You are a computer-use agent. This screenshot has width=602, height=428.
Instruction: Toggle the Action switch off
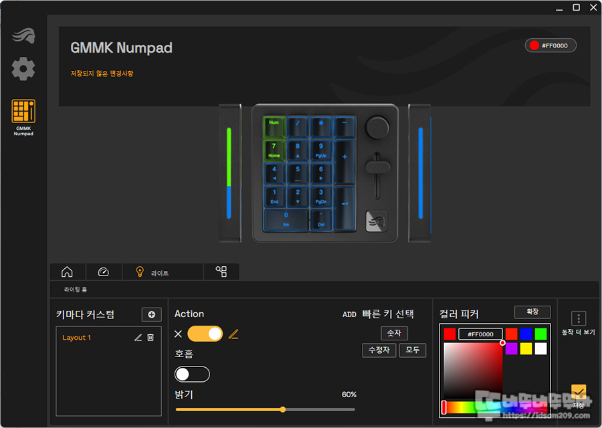click(205, 334)
